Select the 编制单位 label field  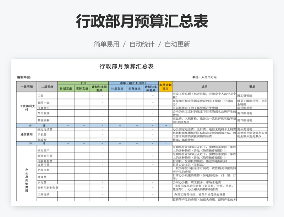(24, 77)
